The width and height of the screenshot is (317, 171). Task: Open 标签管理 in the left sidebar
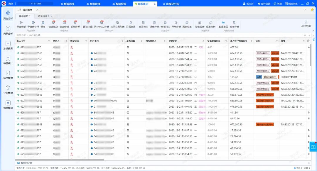coord(8,75)
